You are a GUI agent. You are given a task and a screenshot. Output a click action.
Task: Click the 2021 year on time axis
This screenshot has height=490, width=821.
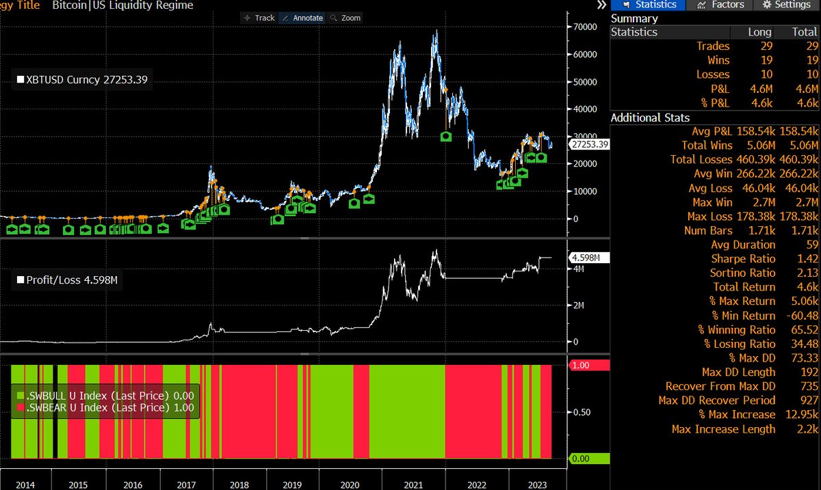coord(413,484)
